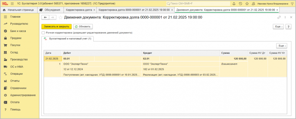The image size is (296, 119).
Task: Click the Оплата wallet icon
Action: [5, 102]
